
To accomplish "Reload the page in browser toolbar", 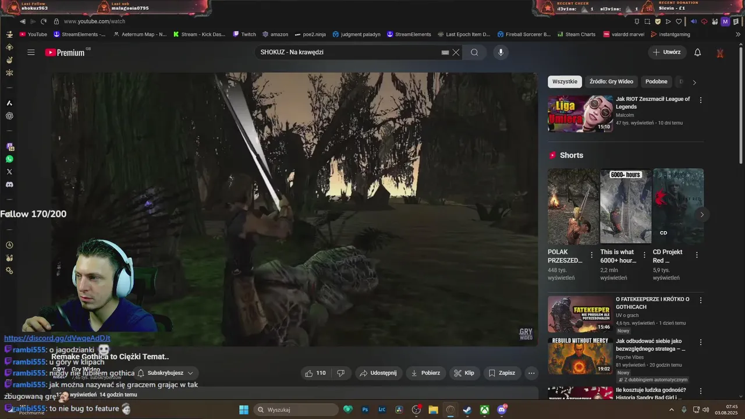I will pyautogui.click(x=44, y=22).
